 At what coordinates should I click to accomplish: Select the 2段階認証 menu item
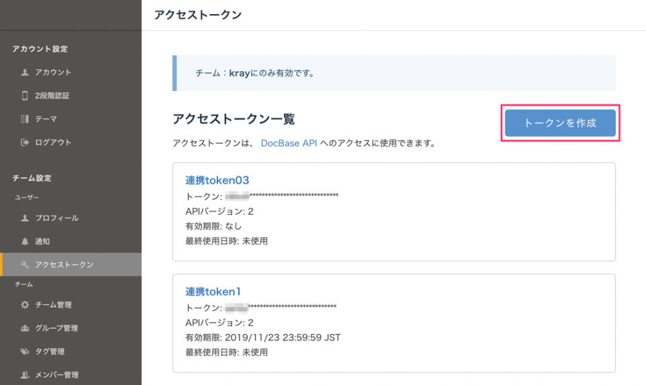pos(52,96)
